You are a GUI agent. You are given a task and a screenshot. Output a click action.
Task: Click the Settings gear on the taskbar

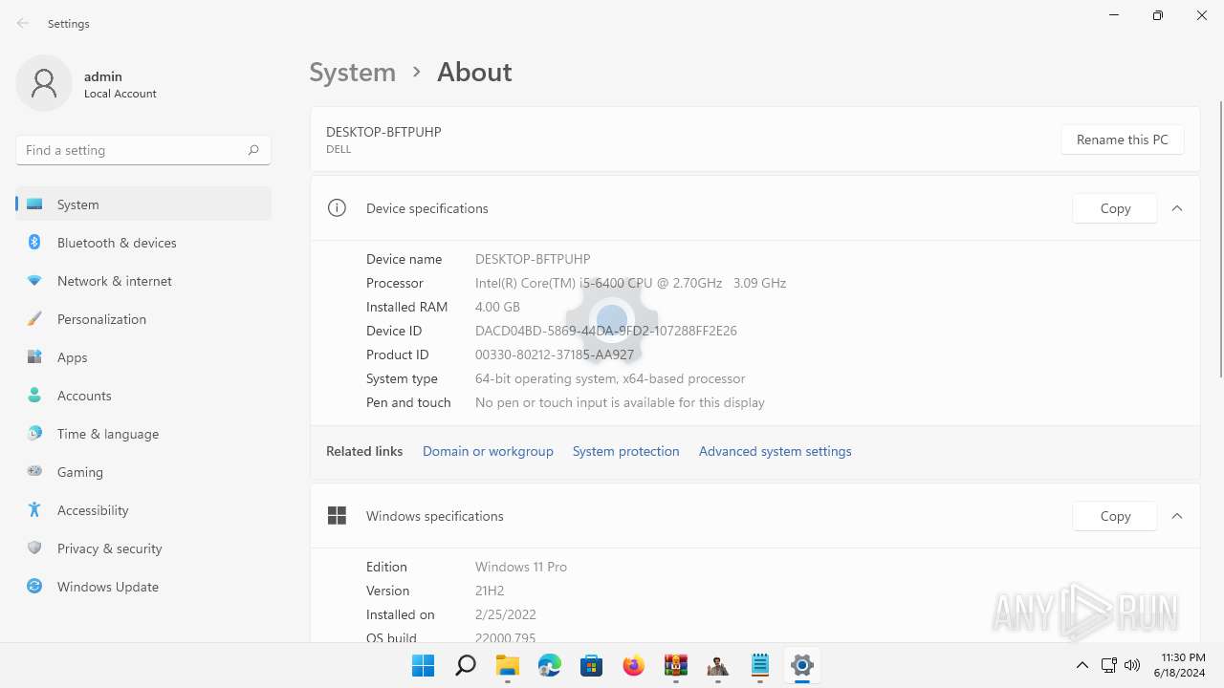coord(801,665)
